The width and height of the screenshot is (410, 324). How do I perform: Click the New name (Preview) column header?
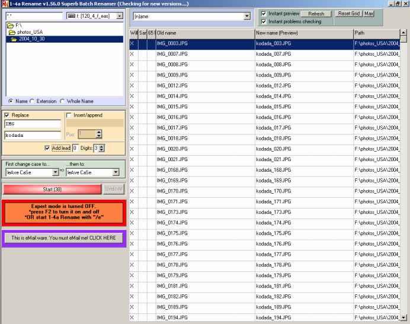click(303, 33)
